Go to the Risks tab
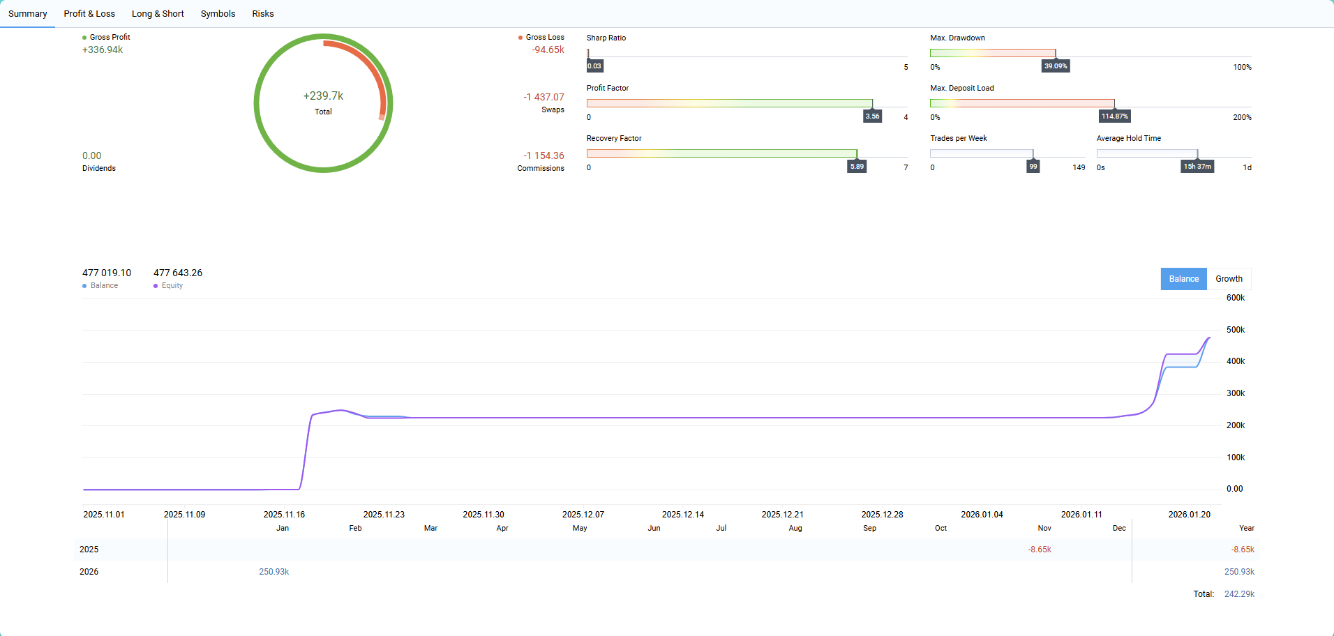The height and width of the screenshot is (636, 1334). click(263, 14)
